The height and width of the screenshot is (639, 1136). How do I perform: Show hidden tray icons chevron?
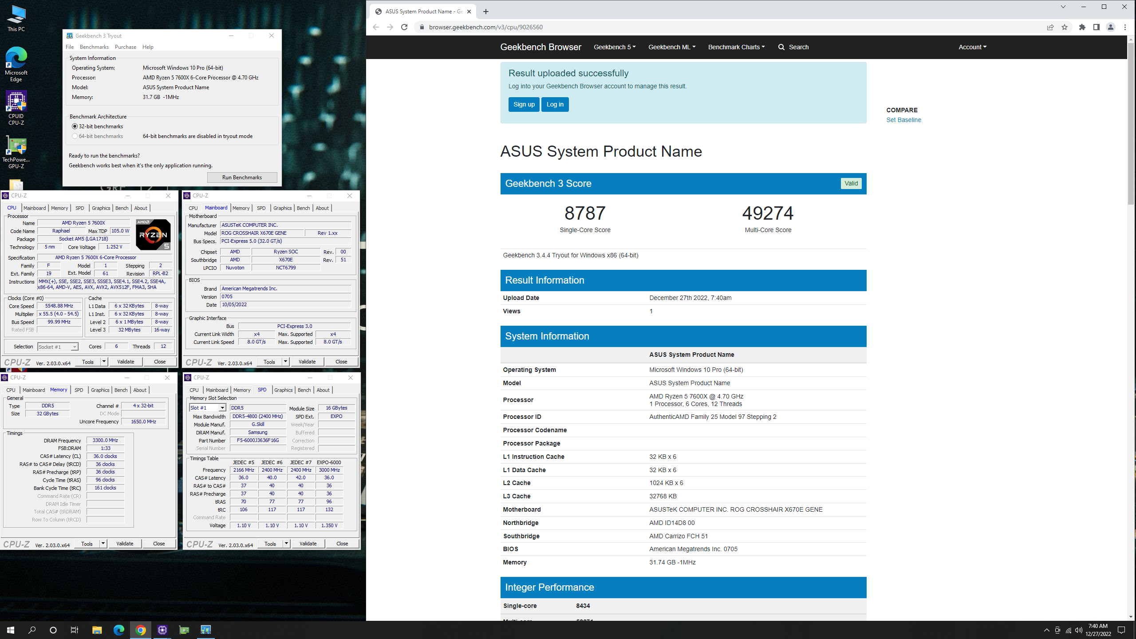1047,630
